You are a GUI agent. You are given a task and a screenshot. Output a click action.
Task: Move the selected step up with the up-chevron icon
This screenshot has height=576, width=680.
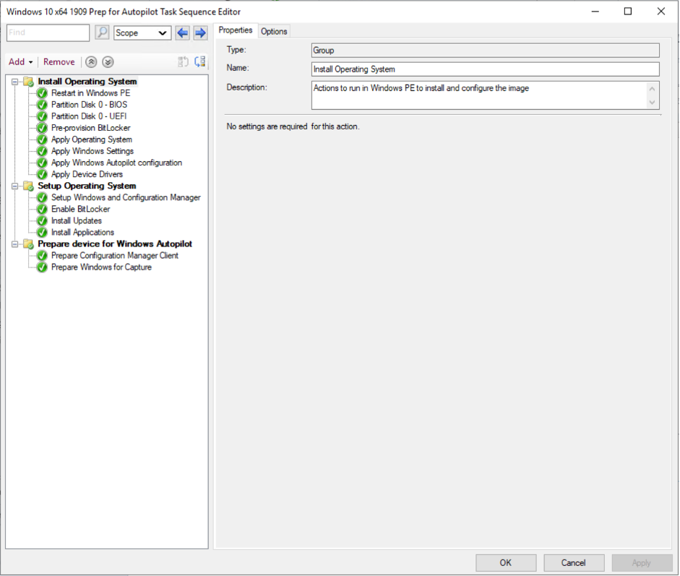[x=90, y=62]
